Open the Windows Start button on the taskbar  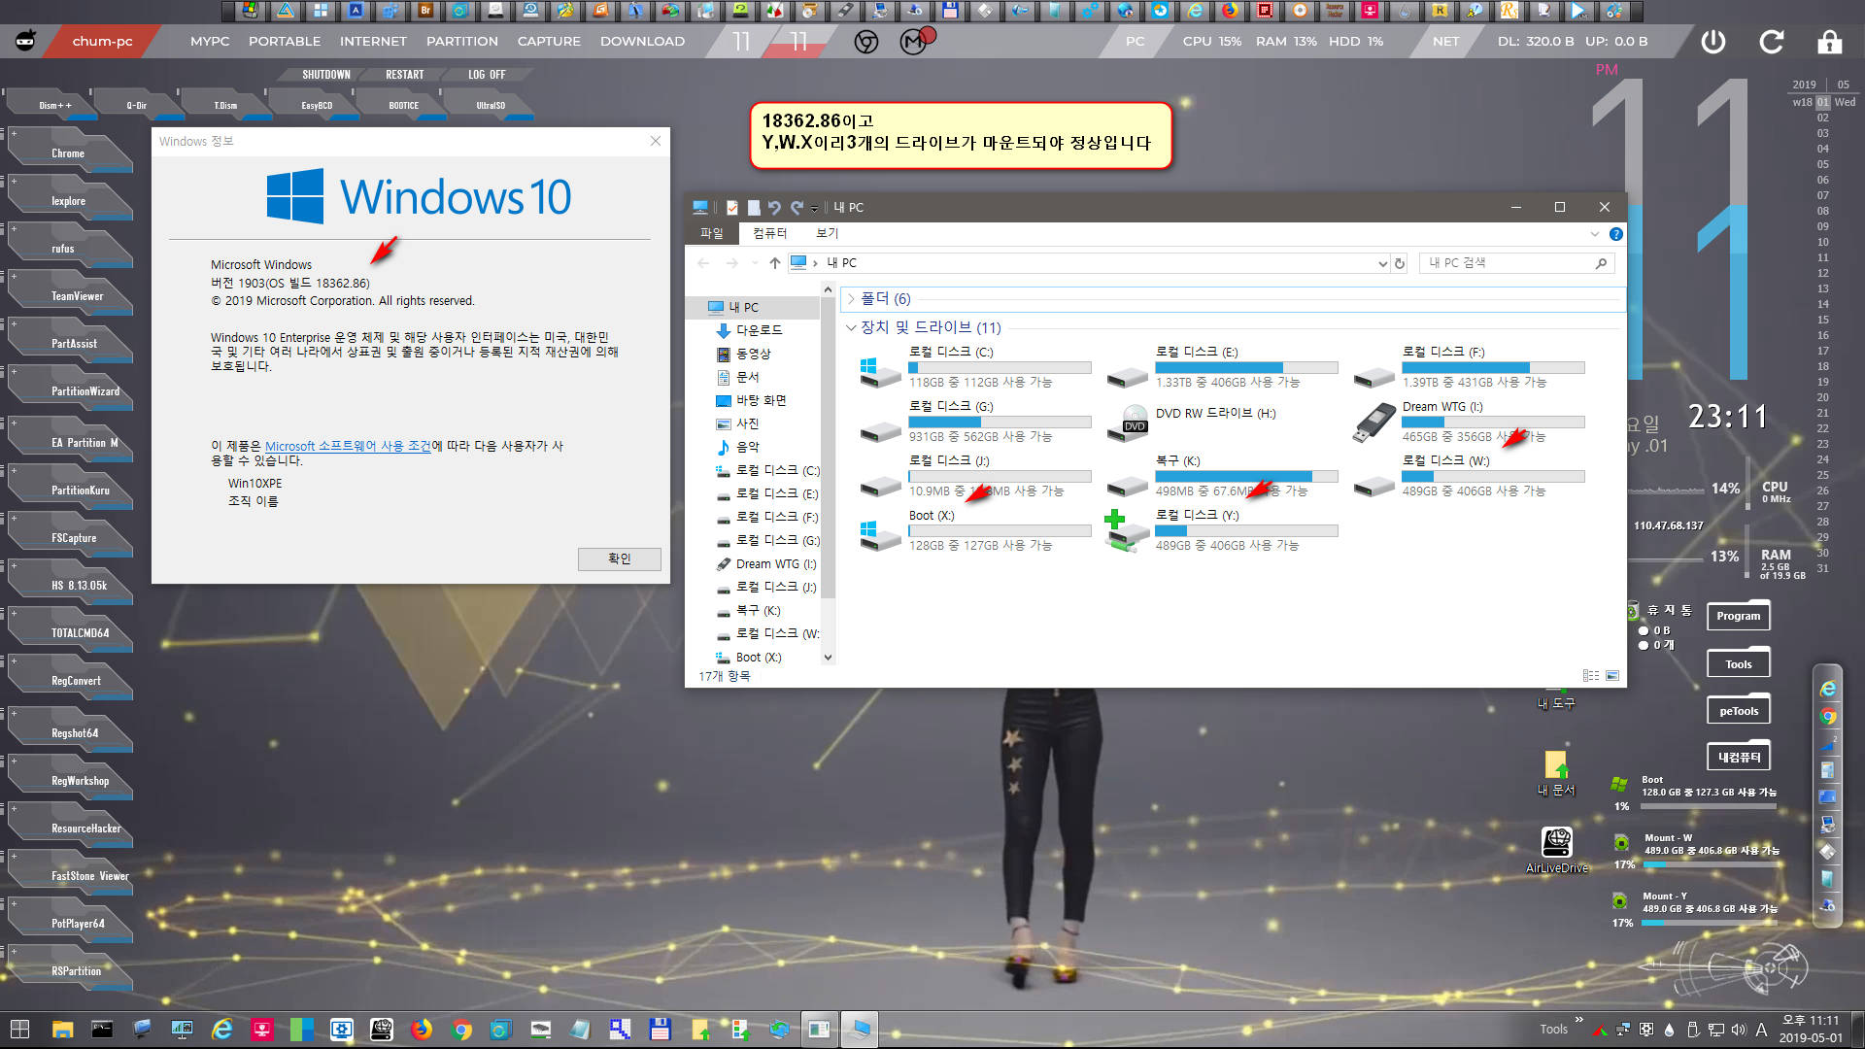(x=19, y=1030)
